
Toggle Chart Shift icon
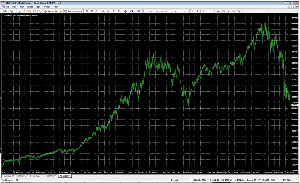click(x=119, y=11)
